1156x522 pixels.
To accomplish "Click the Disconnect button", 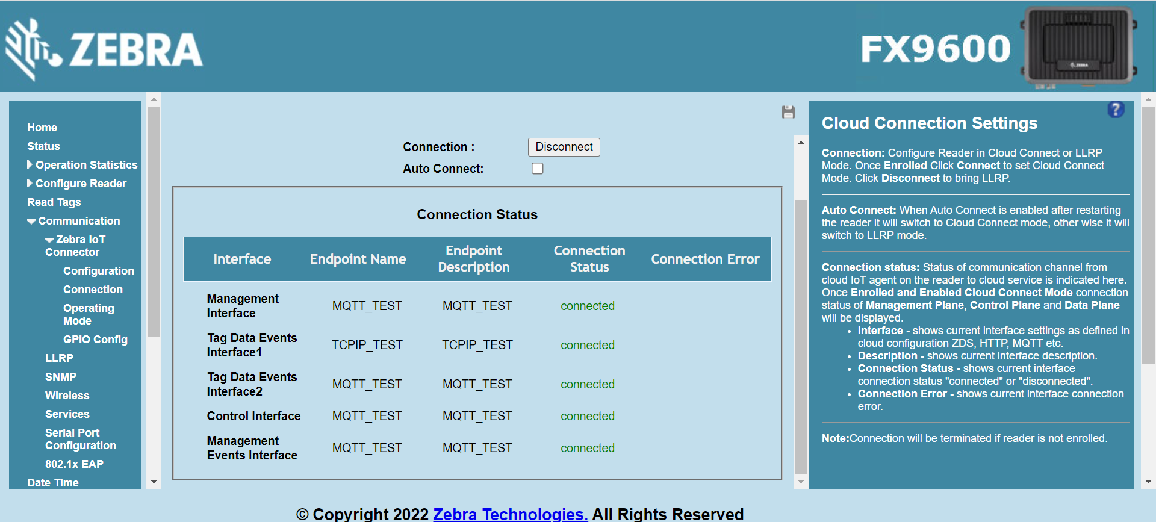I will click(x=564, y=147).
